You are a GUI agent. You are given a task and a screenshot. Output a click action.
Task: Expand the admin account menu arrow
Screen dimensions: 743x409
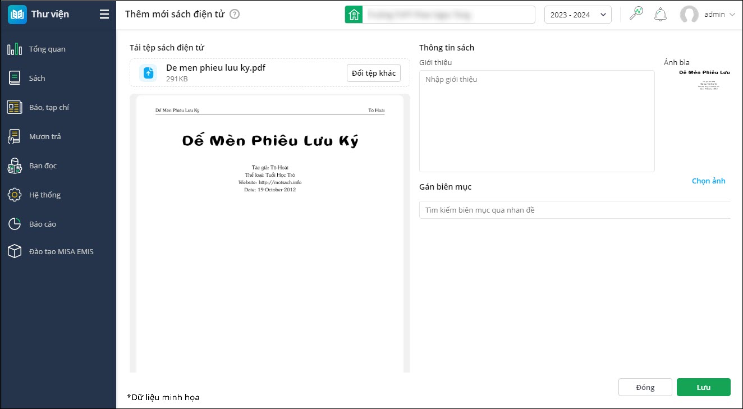pos(732,15)
